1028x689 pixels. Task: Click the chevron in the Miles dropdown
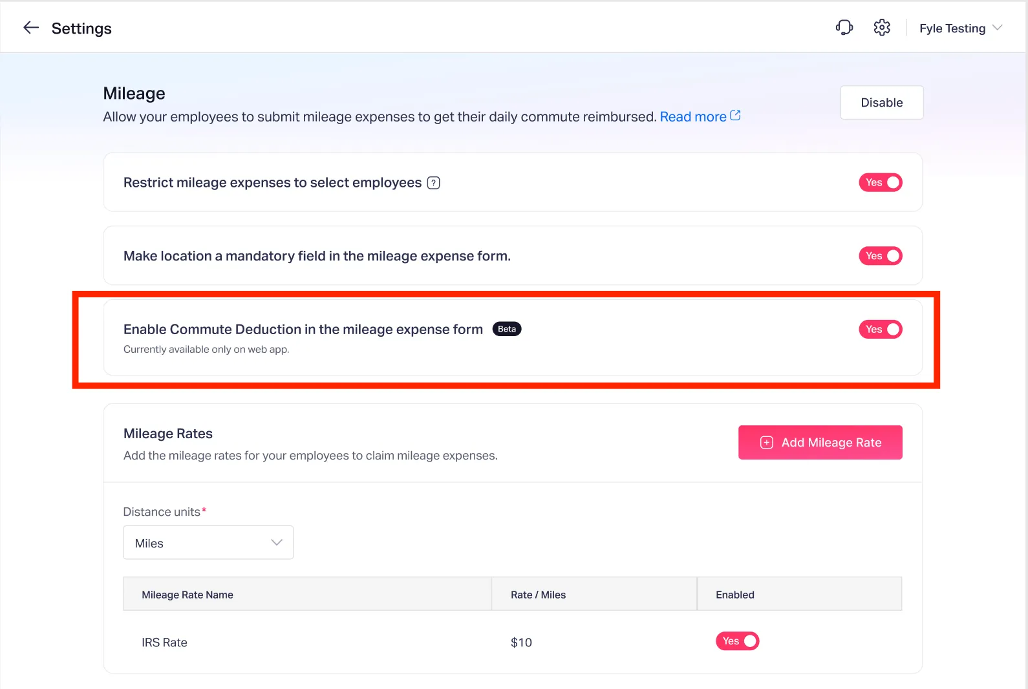(277, 543)
